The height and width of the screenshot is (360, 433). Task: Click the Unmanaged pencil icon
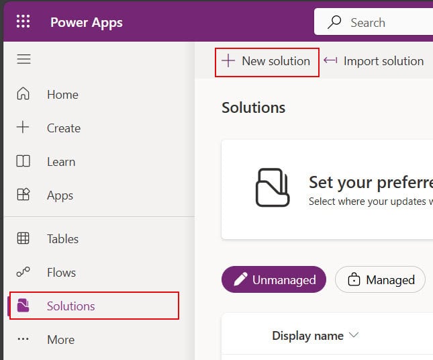coord(240,279)
